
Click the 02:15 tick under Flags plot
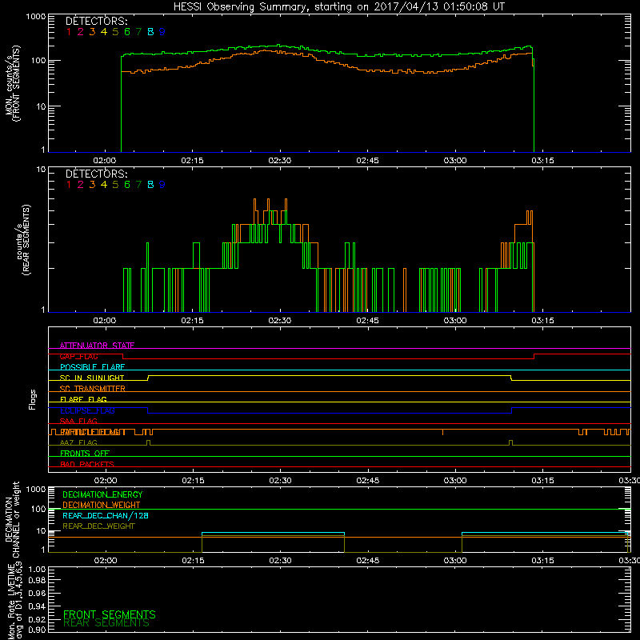[x=193, y=481]
